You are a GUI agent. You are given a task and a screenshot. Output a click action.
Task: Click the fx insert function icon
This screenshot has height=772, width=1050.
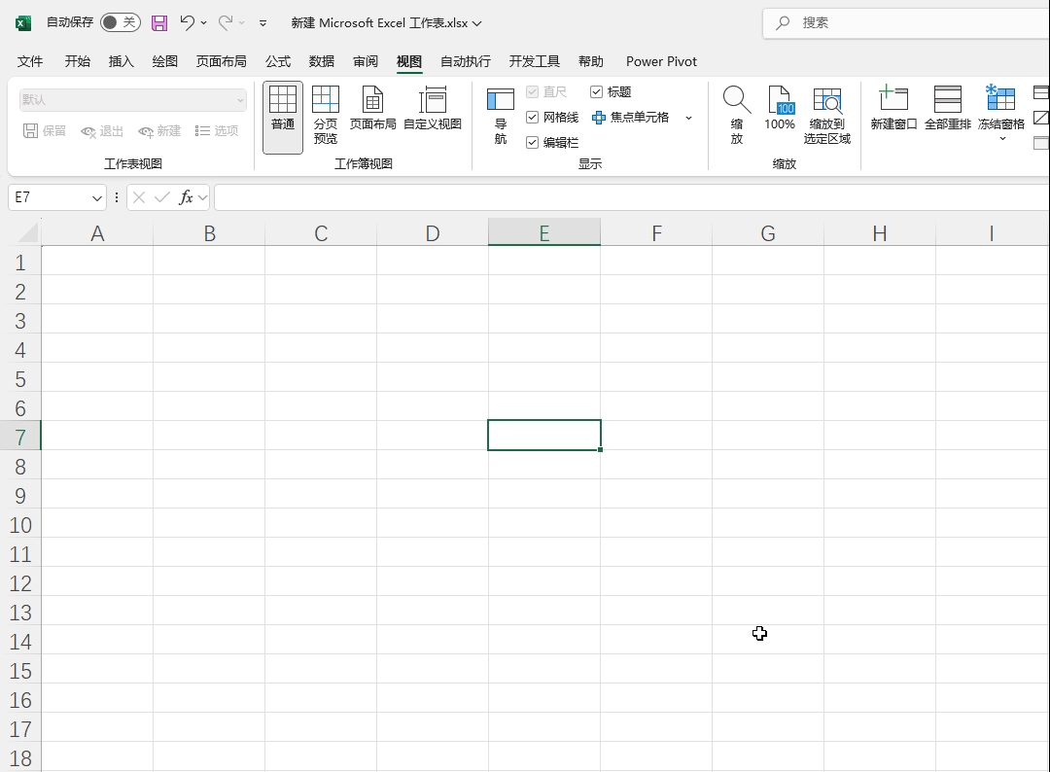[186, 196]
